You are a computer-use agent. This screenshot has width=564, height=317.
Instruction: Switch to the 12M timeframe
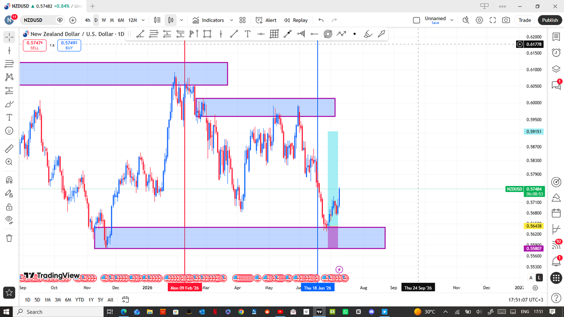point(133,20)
